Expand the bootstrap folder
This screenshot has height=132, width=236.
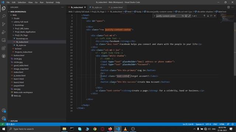click(19, 25)
